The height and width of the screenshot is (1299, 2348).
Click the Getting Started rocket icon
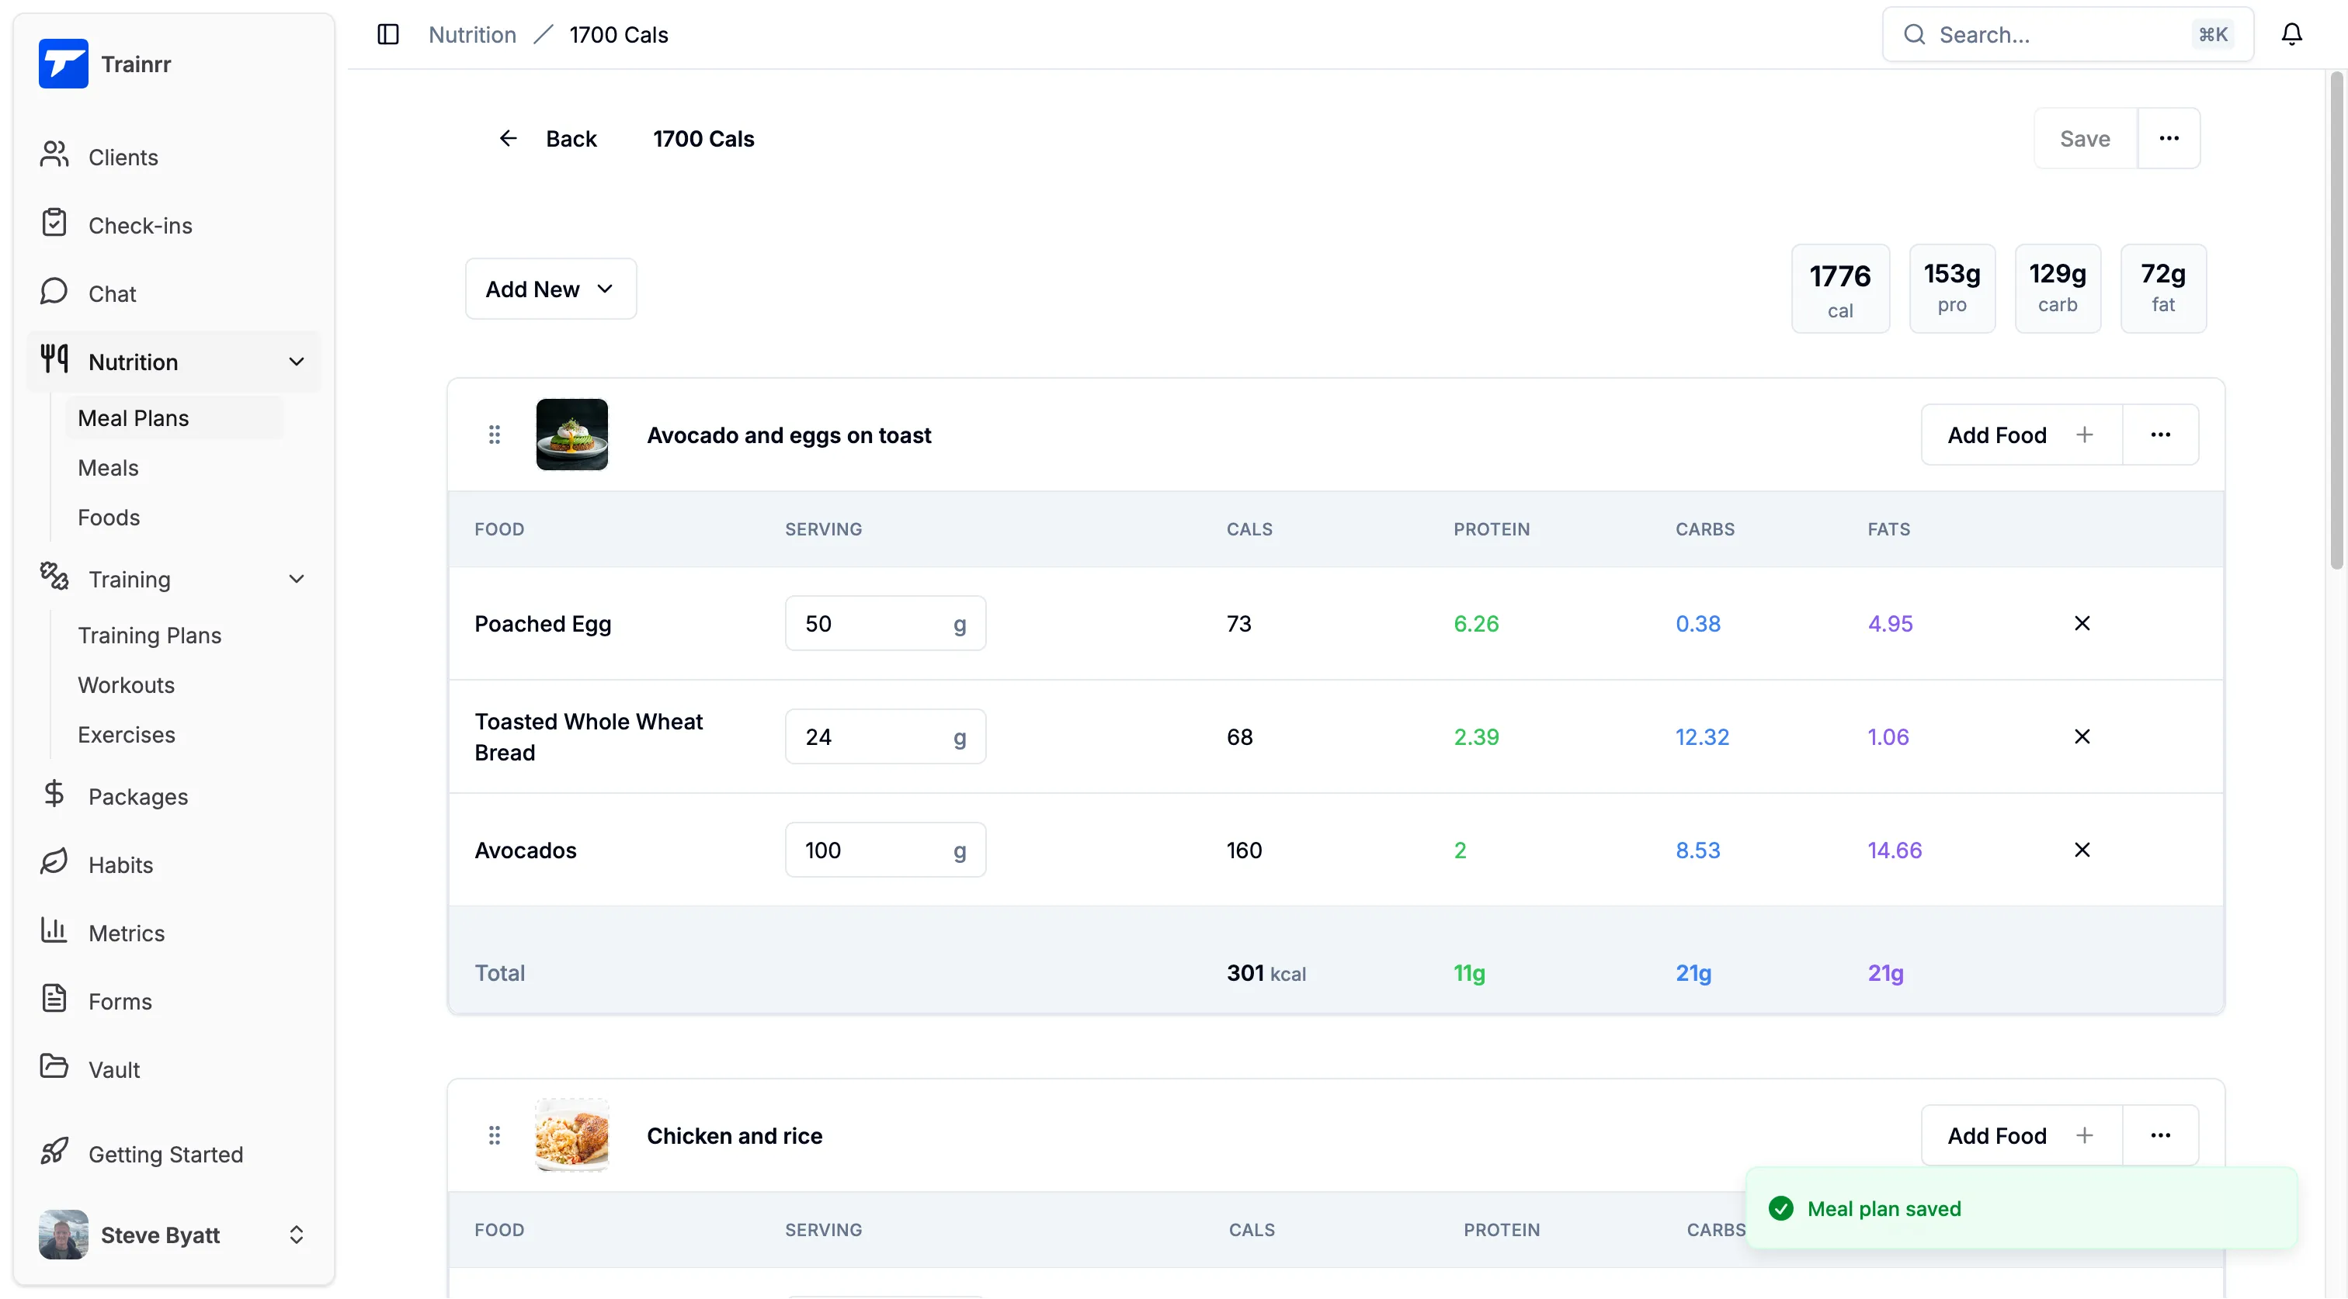point(54,1152)
